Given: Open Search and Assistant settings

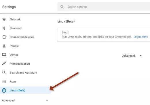Looking at the screenshot, I should point(23,72).
